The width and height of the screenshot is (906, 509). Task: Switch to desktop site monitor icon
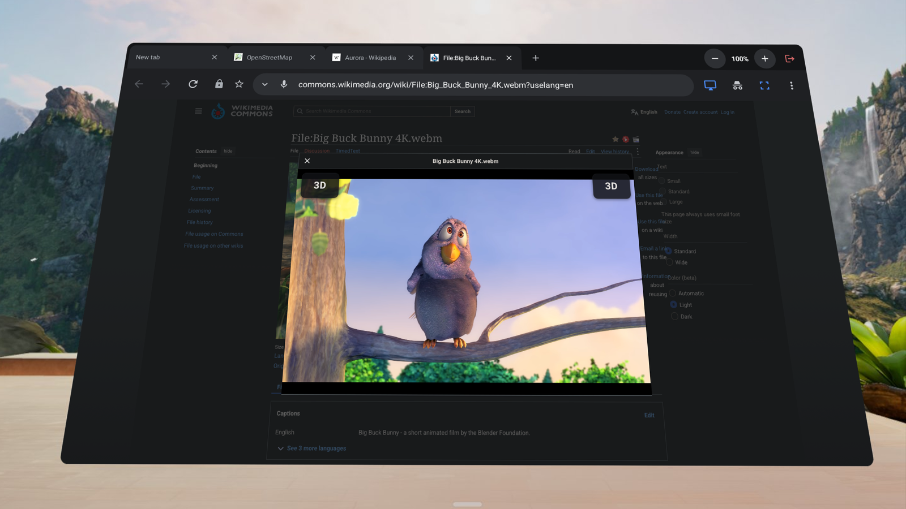click(710, 85)
